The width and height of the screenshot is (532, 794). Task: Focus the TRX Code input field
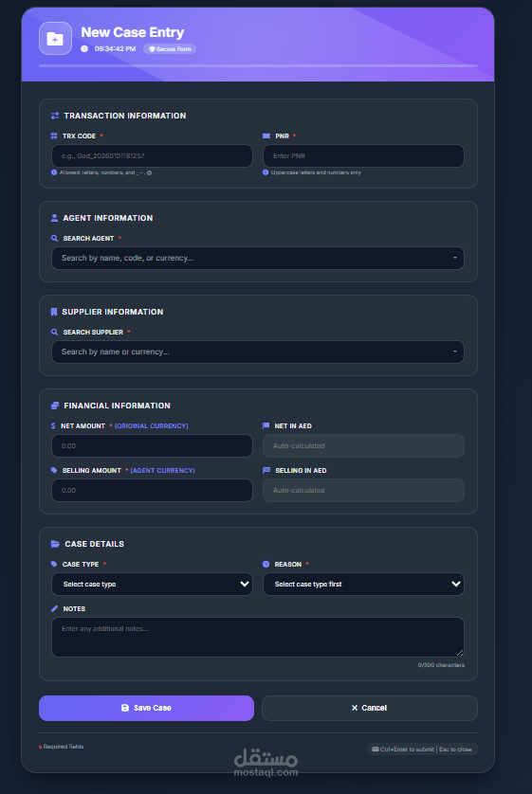152,156
